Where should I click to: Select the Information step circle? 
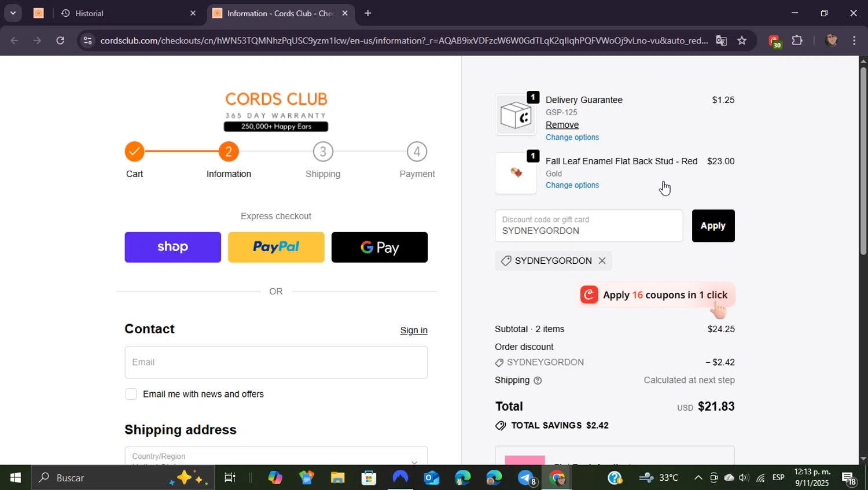pos(229,152)
